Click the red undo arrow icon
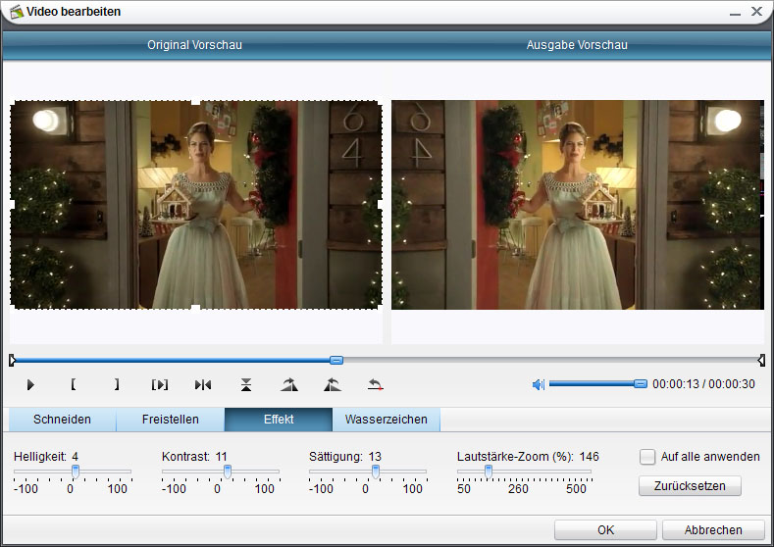Screen dimensions: 774x547 coord(375,385)
